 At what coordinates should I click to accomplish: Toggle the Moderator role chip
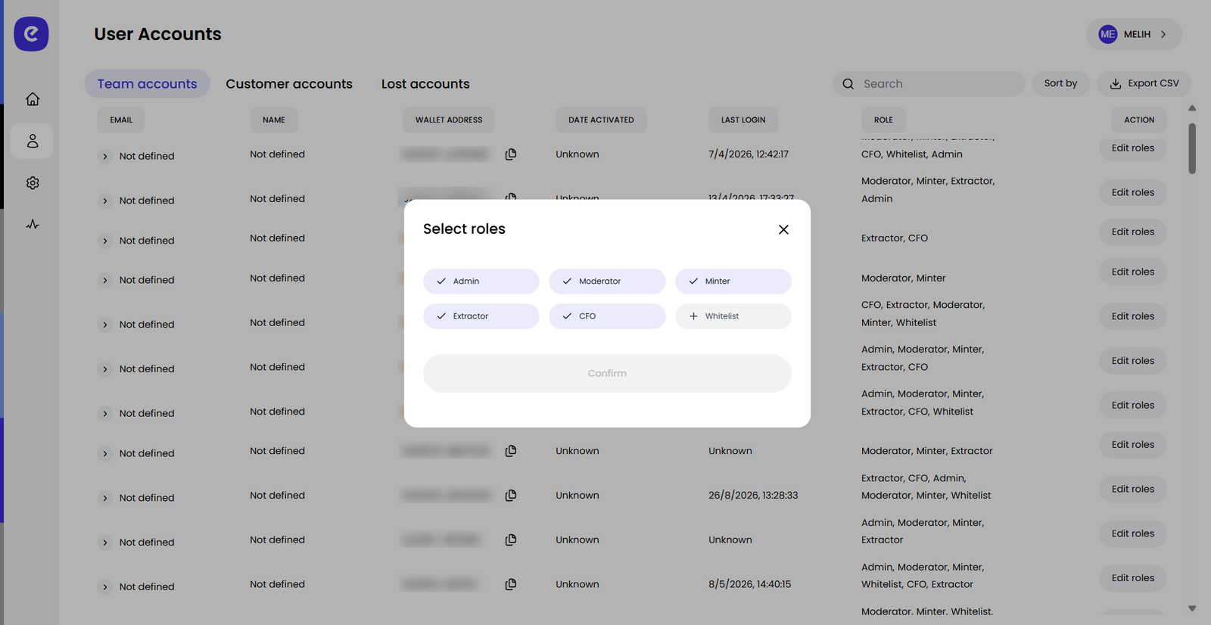(607, 281)
